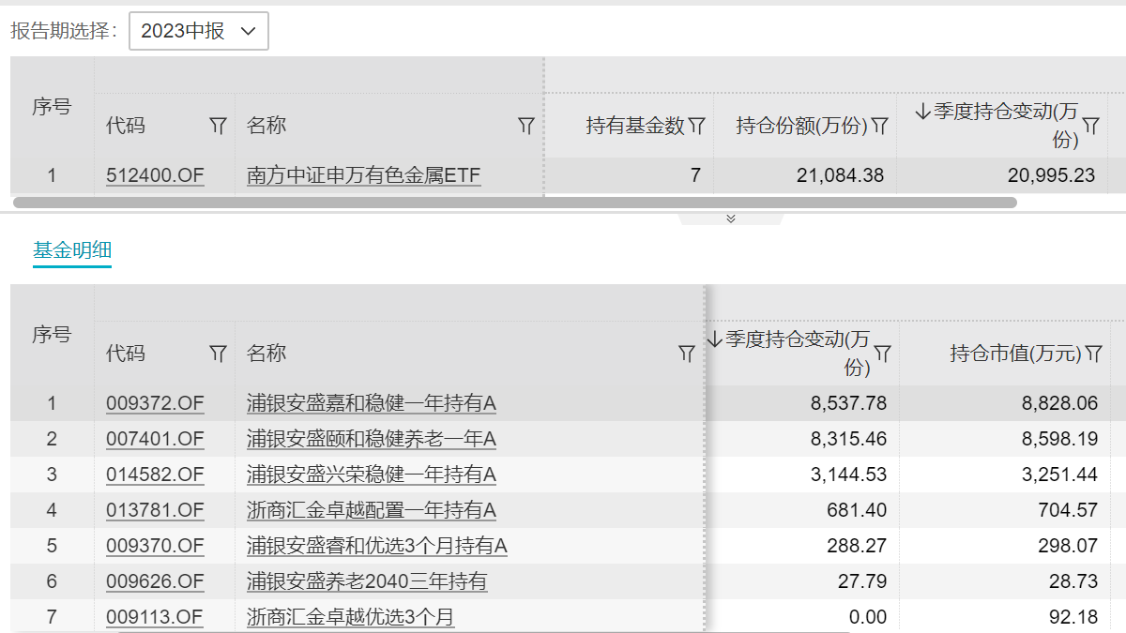Select the 3,144.53 value cell
The height and width of the screenshot is (633, 1126).
click(x=802, y=475)
